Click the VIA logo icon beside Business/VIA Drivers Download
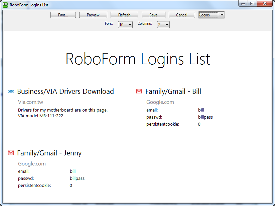 tap(11, 91)
